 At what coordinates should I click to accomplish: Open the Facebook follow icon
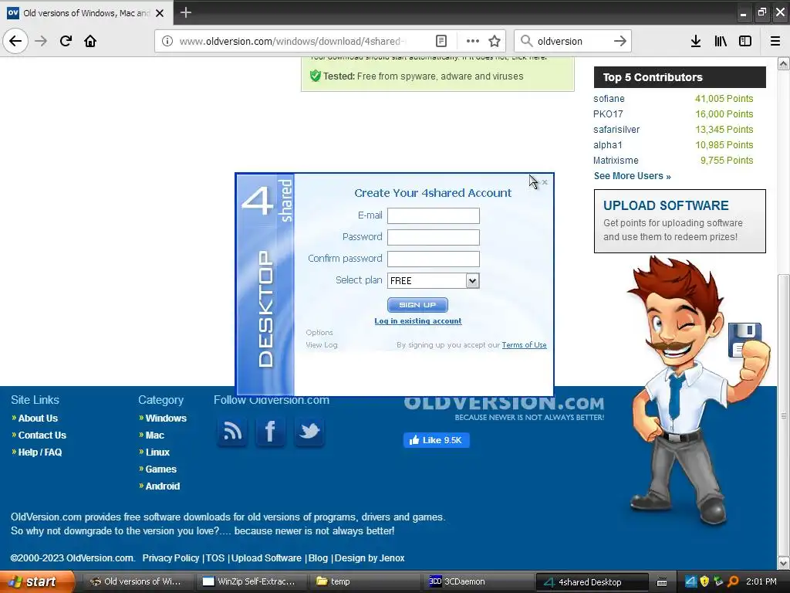[271, 432]
